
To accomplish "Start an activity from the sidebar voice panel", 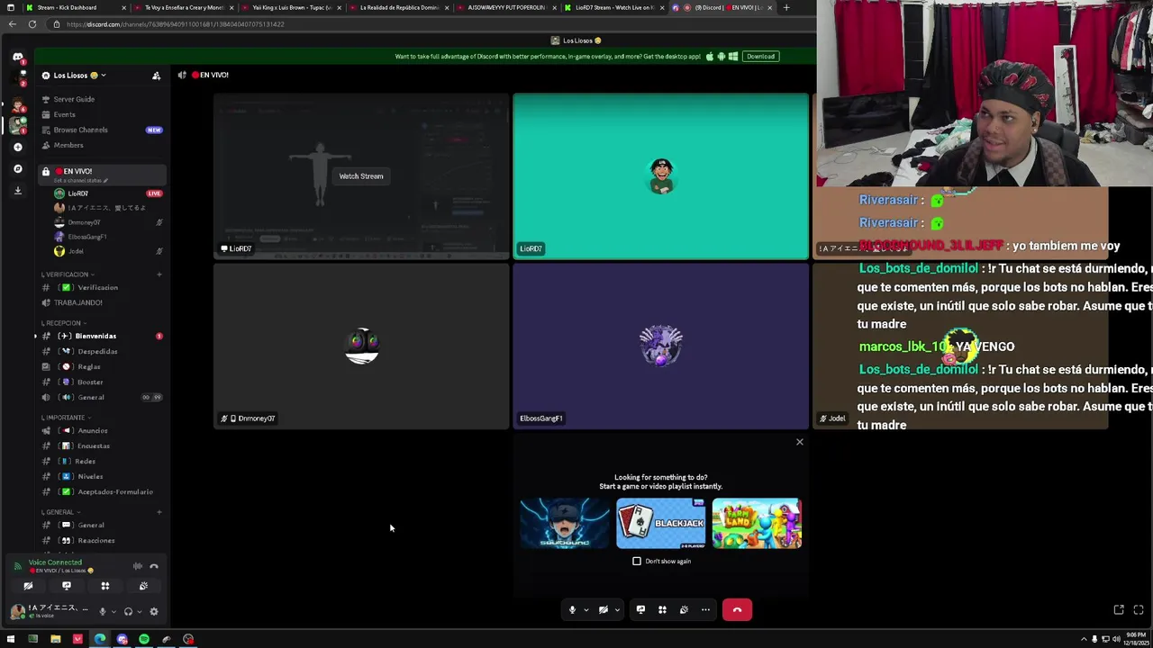I will point(105,586).
